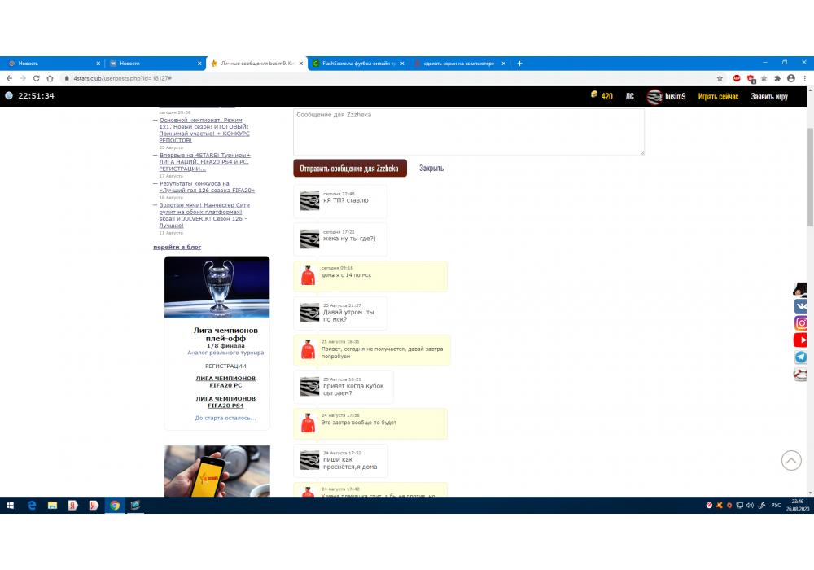Viewport: 814px width, 570px height.
Task: Click the 'Сообщение для Zzzheka' text area
Action: pos(469,132)
